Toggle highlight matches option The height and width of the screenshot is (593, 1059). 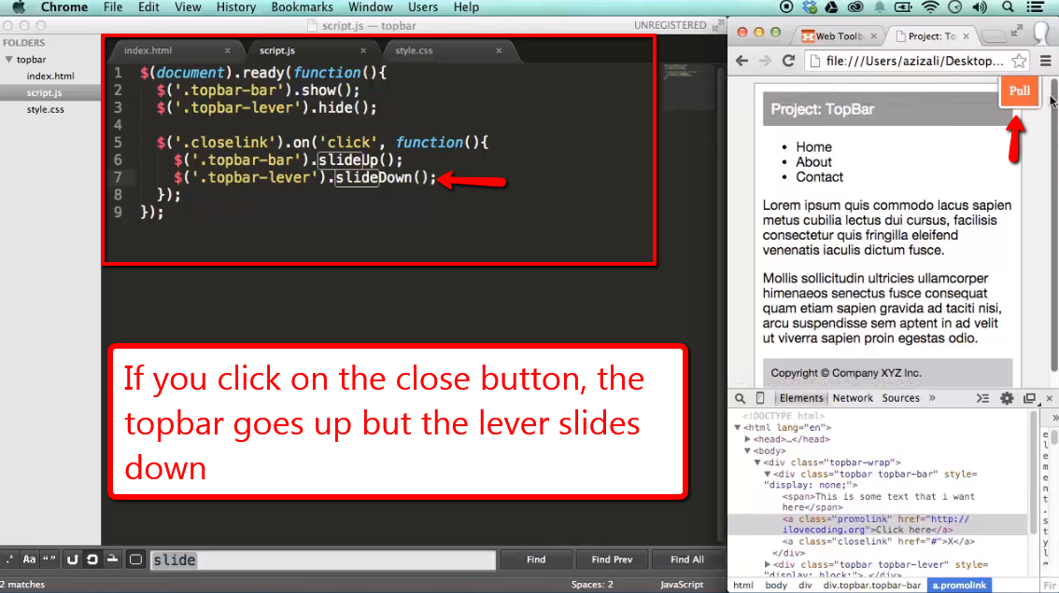[x=135, y=559]
